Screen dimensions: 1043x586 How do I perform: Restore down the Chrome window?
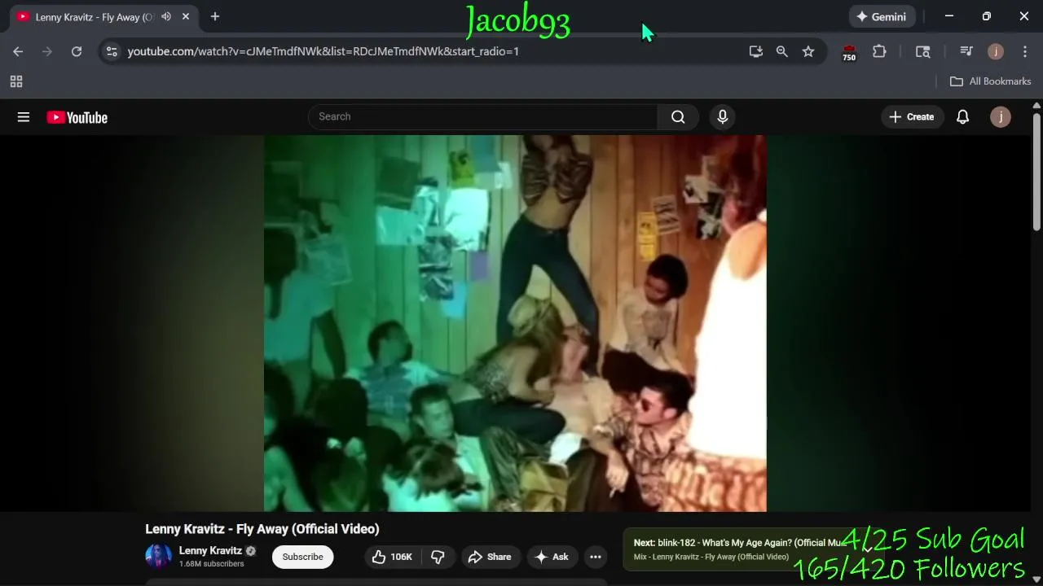click(987, 16)
